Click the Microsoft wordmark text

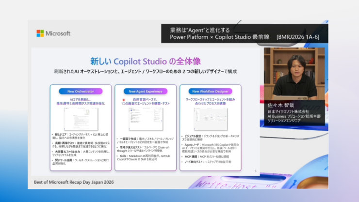[x=58, y=33]
